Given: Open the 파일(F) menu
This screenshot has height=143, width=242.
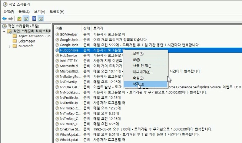Looking at the screenshot, I should tap(9, 12).
